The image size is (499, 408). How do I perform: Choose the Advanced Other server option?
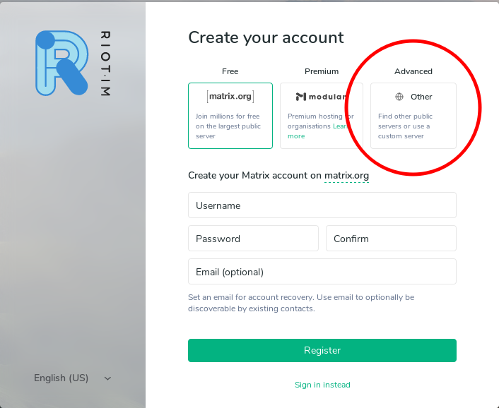tap(413, 116)
